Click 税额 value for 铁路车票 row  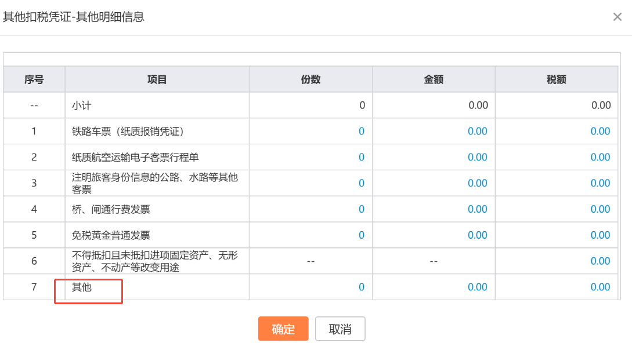(600, 132)
